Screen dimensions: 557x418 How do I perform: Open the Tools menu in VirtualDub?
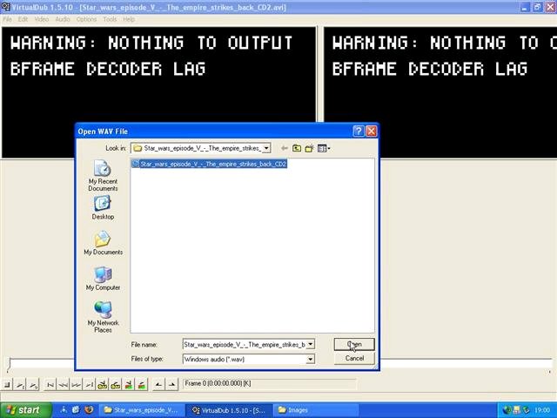click(x=110, y=19)
